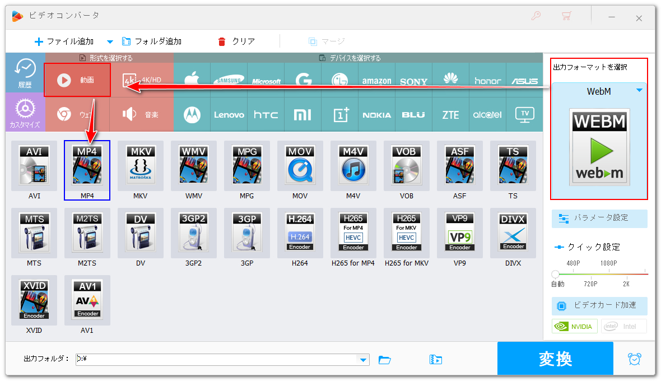Screen dimensions: 661x381
Task: Select the VP9 encoder format icon
Action: tap(459, 234)
